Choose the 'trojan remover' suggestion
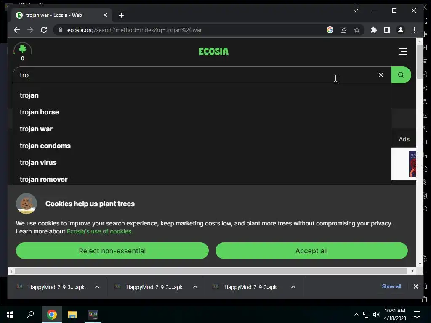This screenshot has width=431, height=323. point(43,179)
